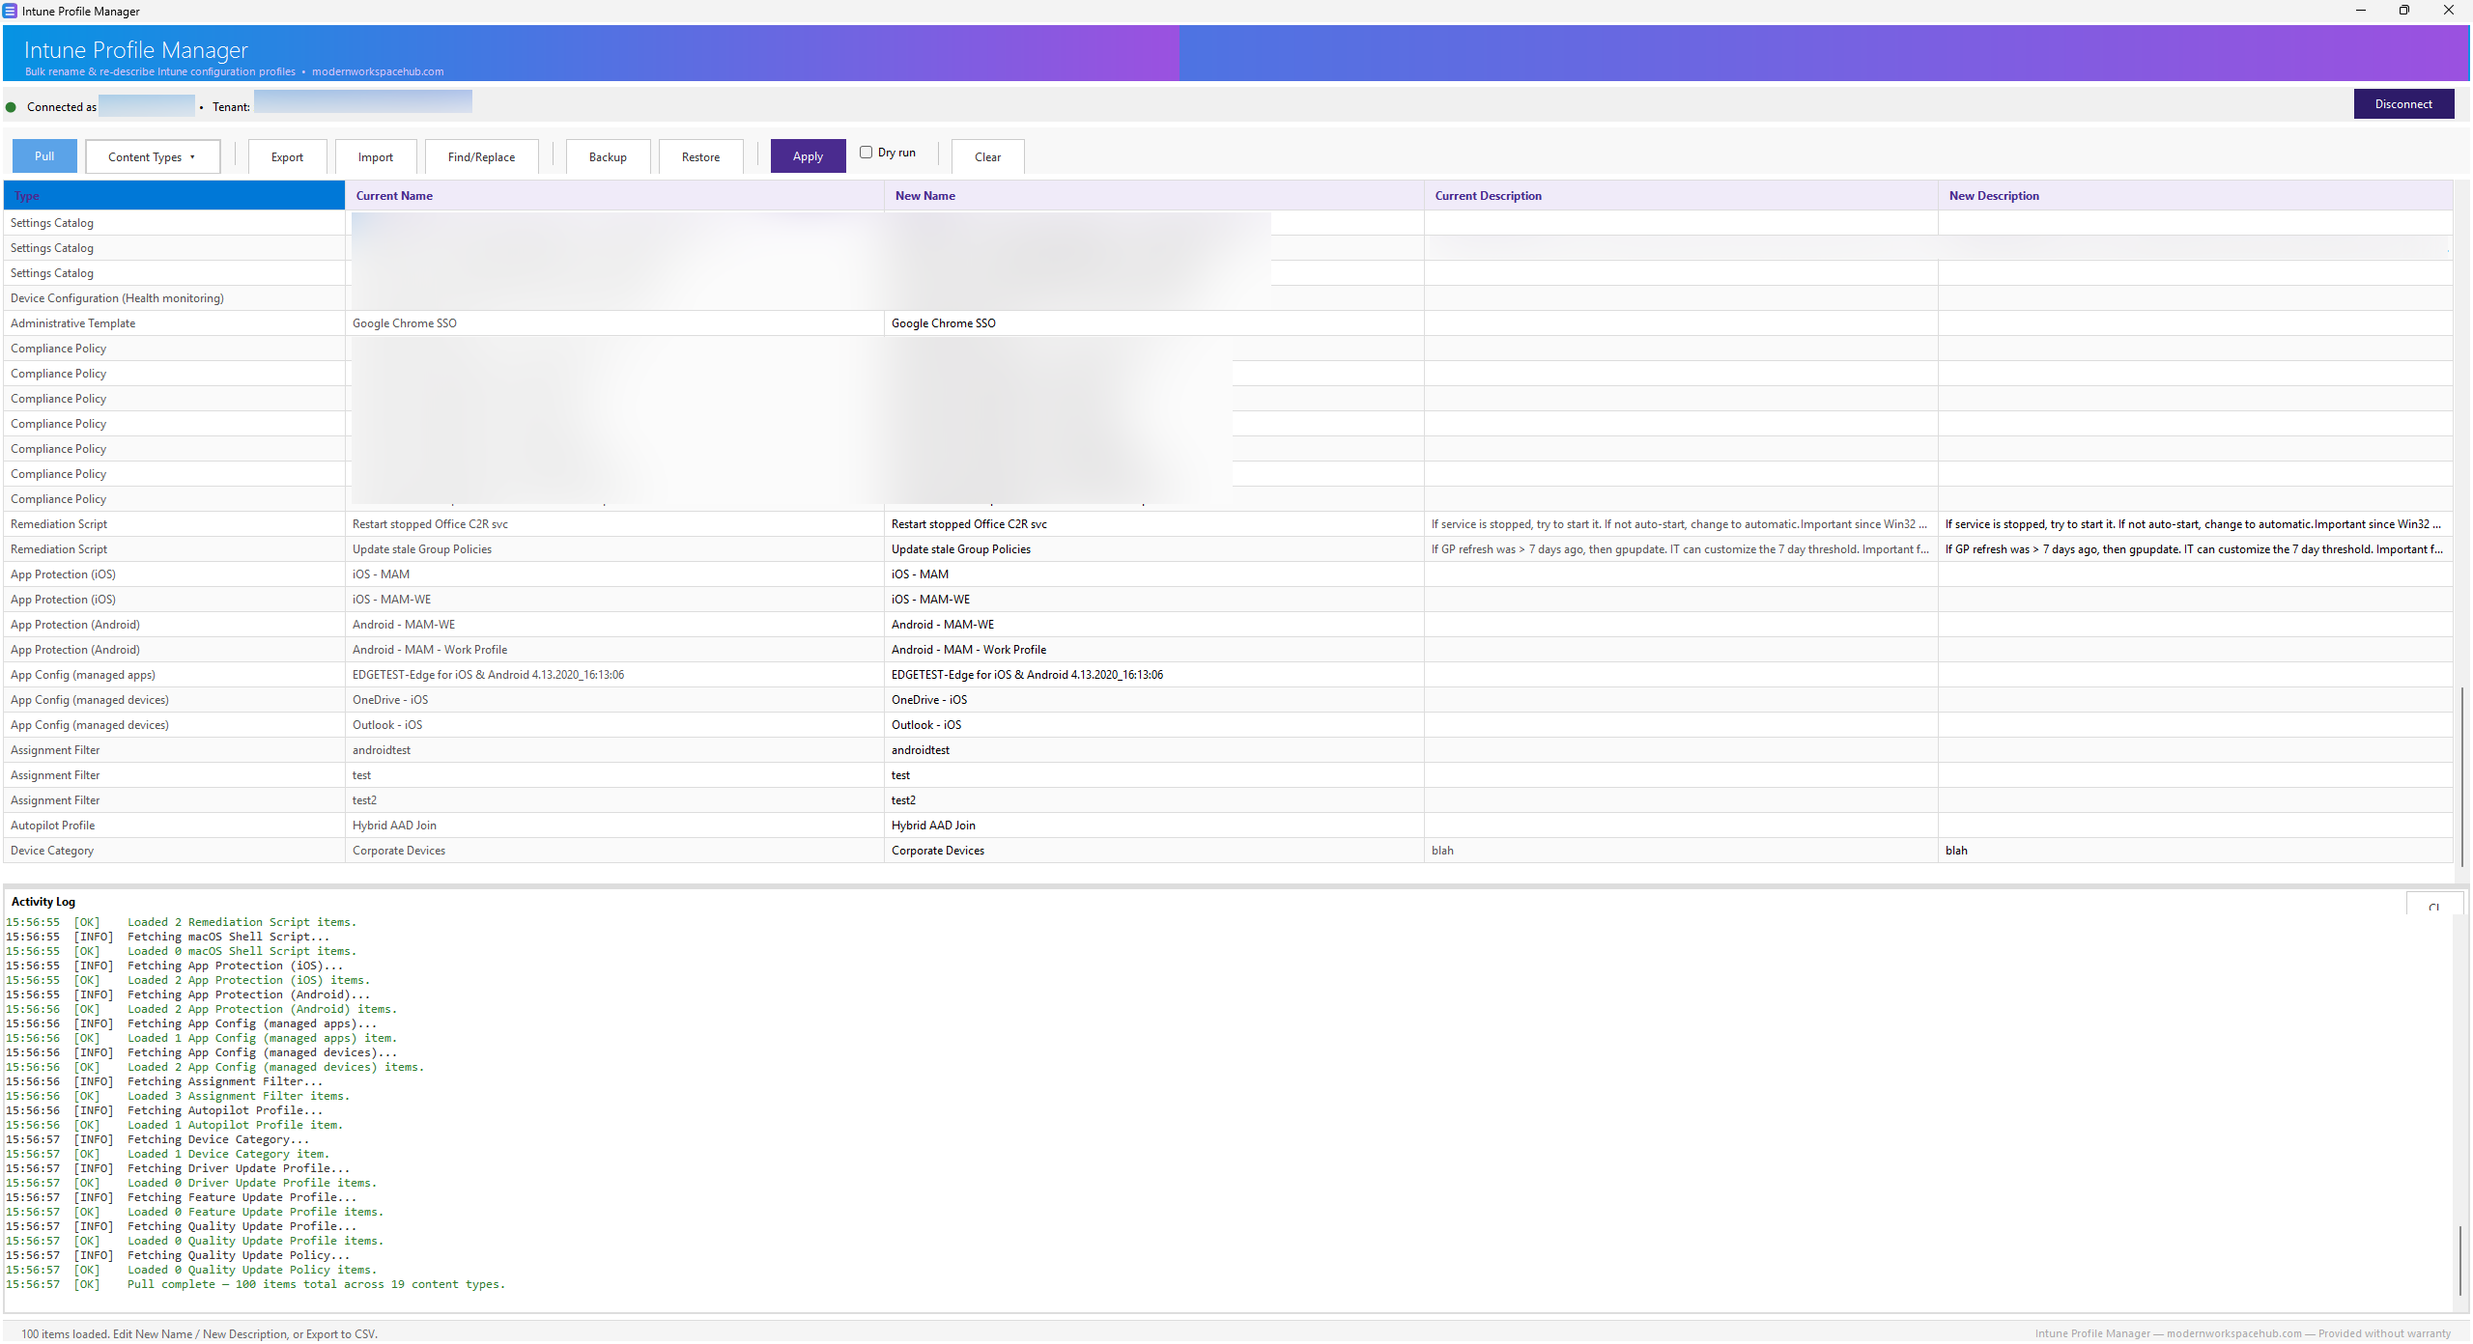The height and width of the screenshot is (1344, 2473).
Task: Edit New Name 'OneDrive - iOS'
Action: 1154,700
